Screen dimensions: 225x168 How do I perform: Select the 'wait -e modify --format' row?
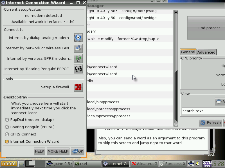(x=130, y=39)
